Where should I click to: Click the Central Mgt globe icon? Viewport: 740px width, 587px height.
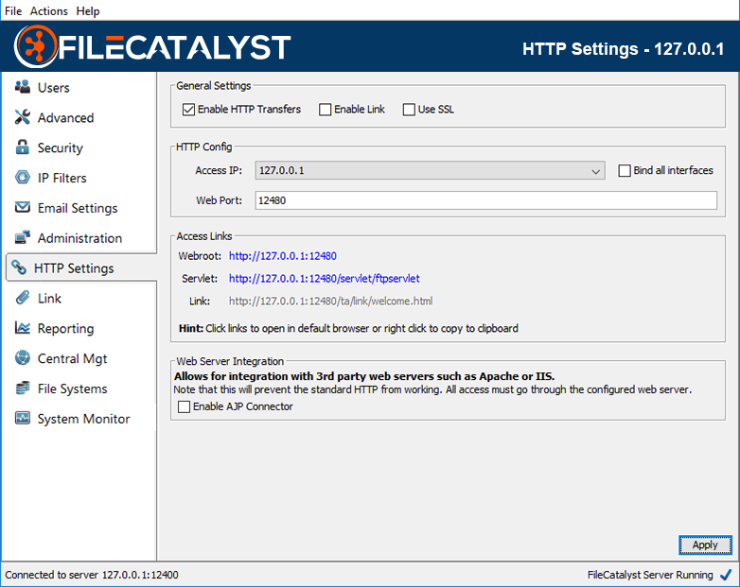22,358
